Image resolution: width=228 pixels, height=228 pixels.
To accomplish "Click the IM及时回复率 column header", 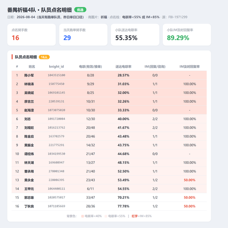I will (x=190, y=67).
